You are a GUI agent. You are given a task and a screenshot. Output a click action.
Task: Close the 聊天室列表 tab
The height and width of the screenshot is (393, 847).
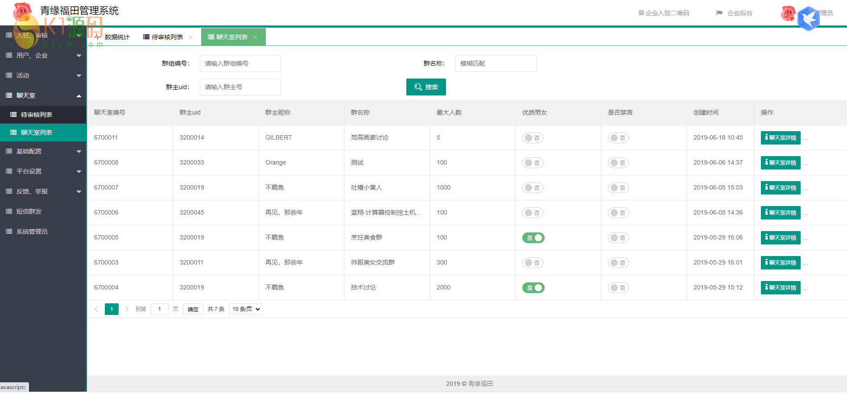pyautogui.click(x=255, y=37)
